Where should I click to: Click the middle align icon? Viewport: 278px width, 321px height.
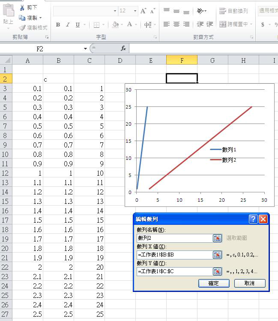pos(176,11)
